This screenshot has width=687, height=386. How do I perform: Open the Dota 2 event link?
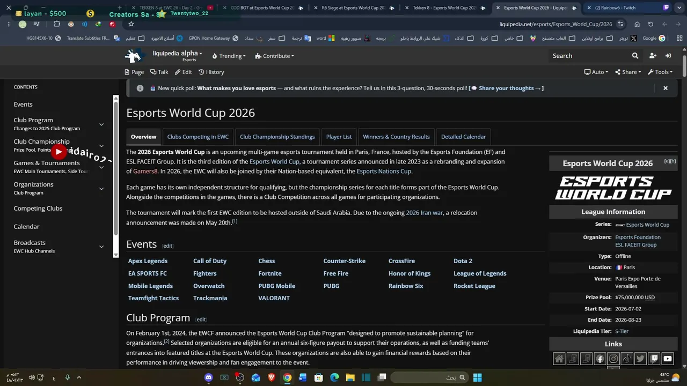pyautogui.click(x=463, y=261)
